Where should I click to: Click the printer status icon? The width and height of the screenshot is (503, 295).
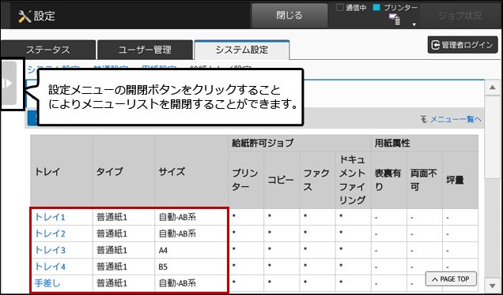(x=394, y=20)
